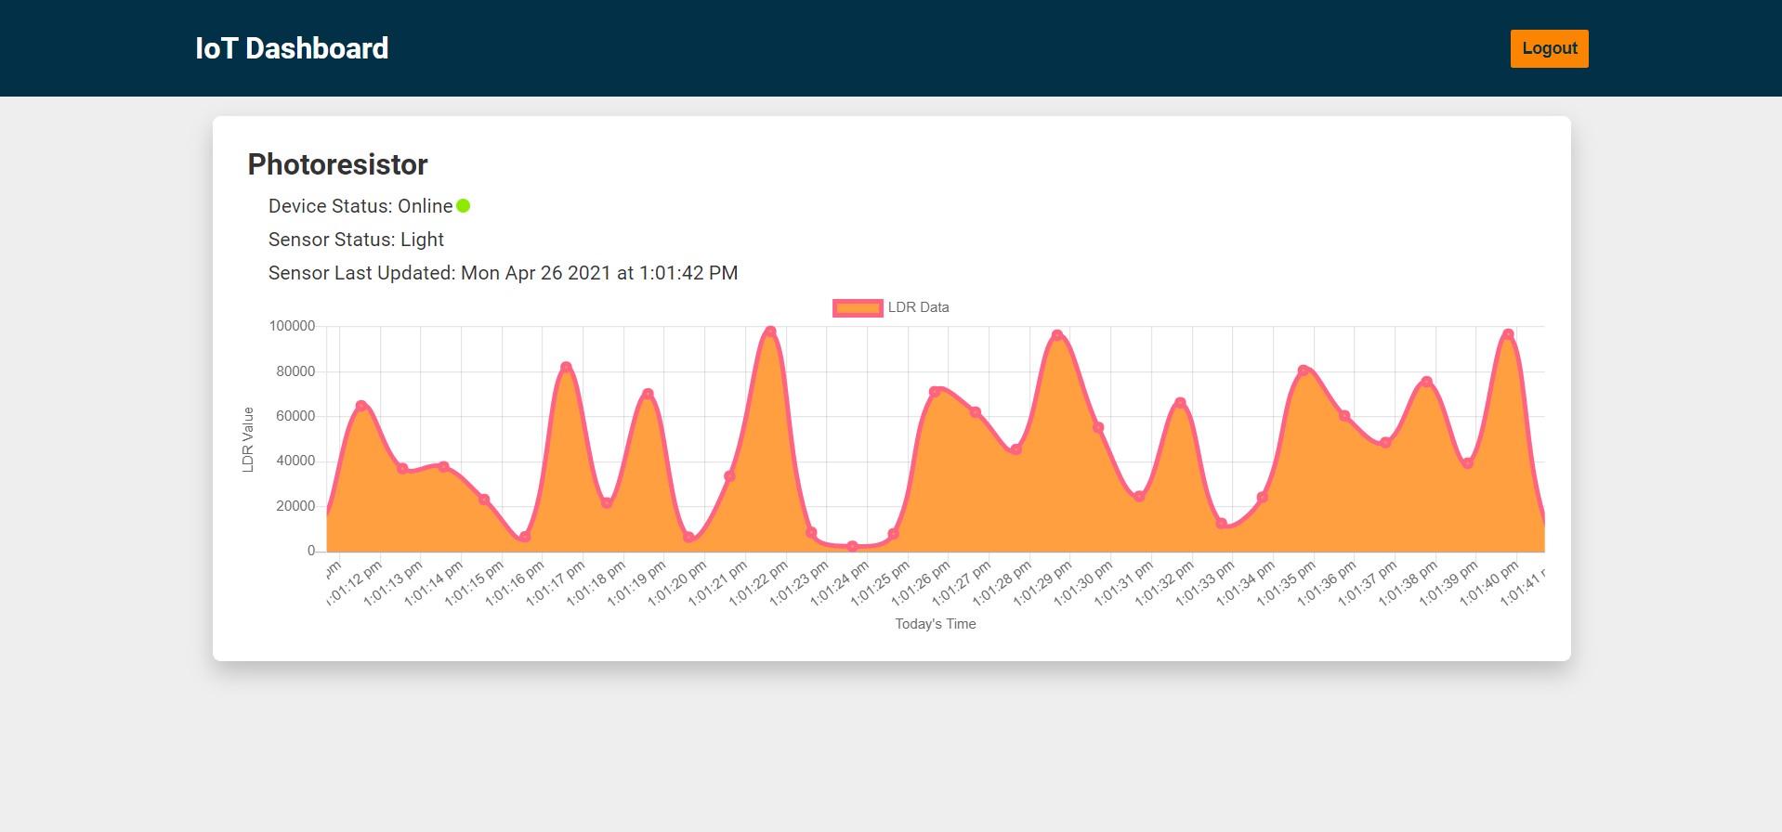Click the Today's Time axis title

[936, 624]
